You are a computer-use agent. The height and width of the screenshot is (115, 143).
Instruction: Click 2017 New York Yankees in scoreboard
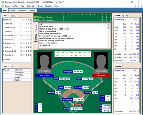pyautogui.click(x=44, y=20)
